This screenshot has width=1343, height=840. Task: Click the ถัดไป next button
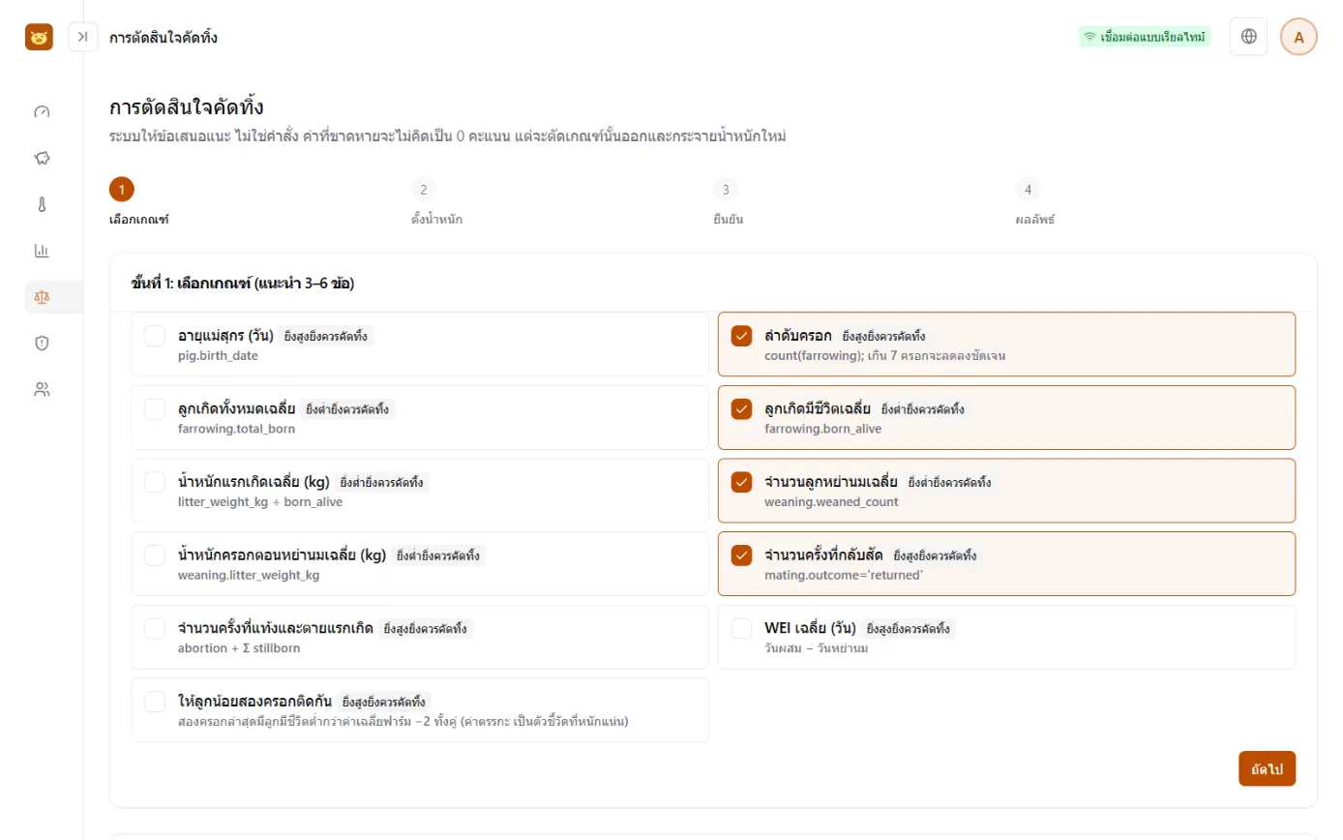[1267, 768]
